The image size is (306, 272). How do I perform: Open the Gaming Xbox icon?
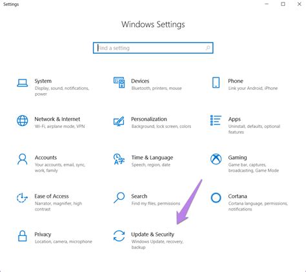(216, 160)
